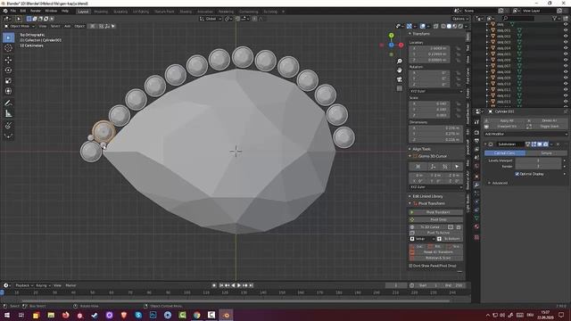Toggle visibility eye of outliner object .013
The height and width of the screenshot is (321, 571).
[566, 102]
